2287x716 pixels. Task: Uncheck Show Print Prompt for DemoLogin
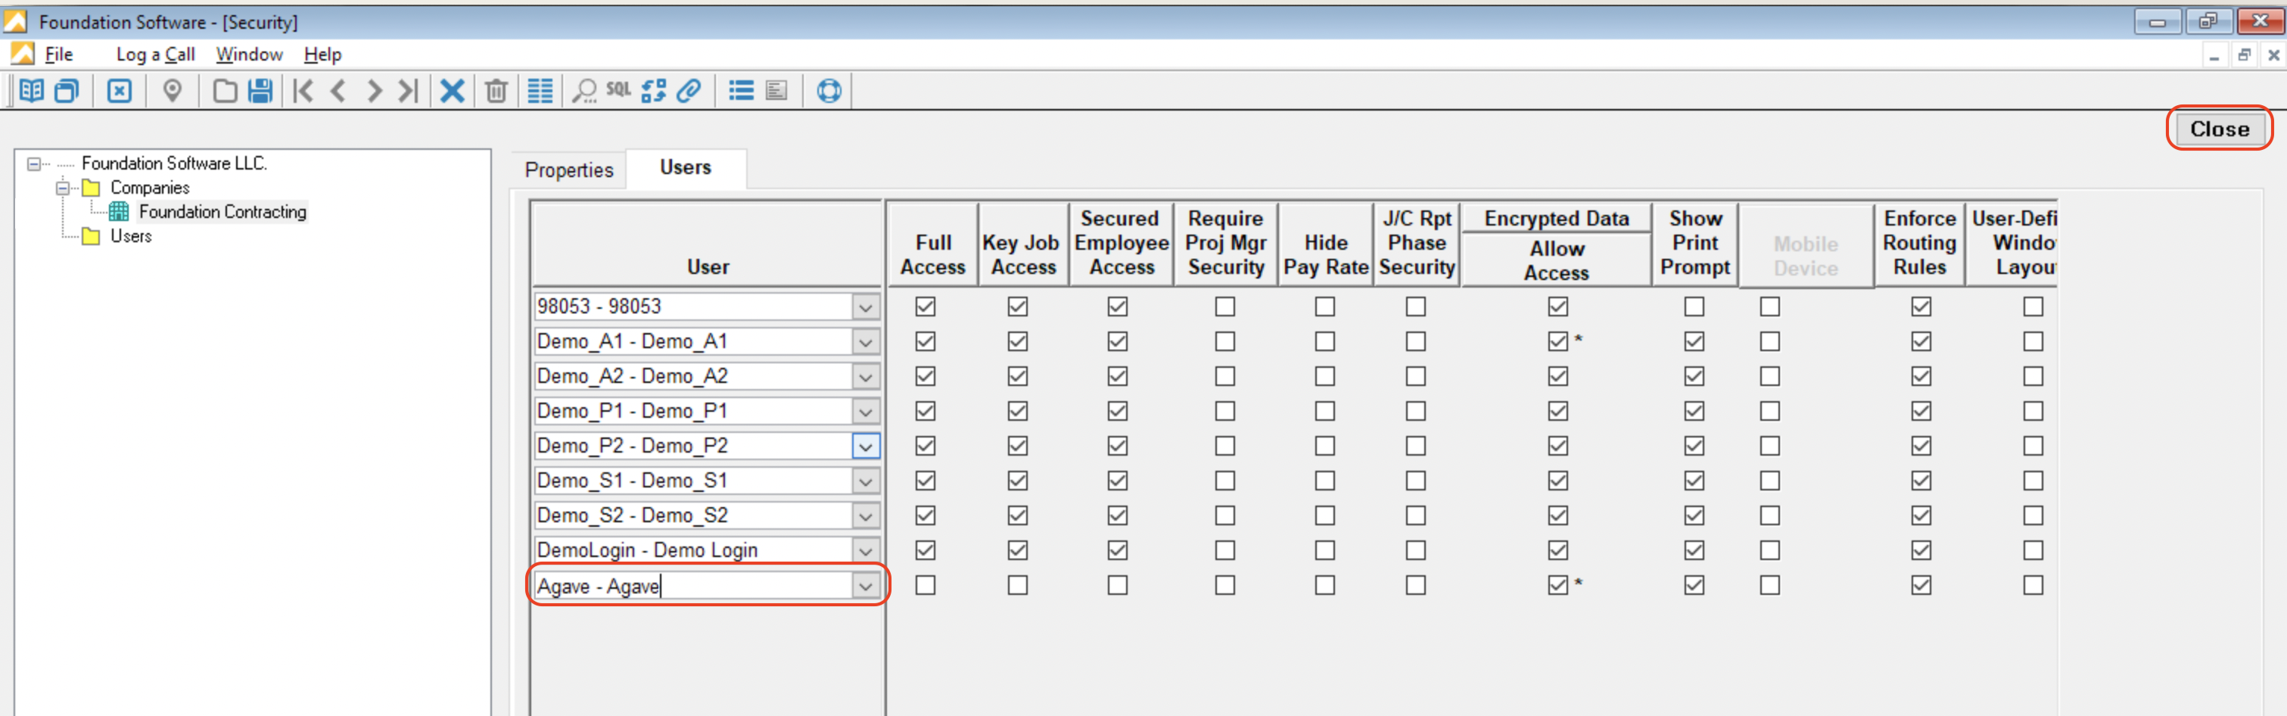(1694, 551)
